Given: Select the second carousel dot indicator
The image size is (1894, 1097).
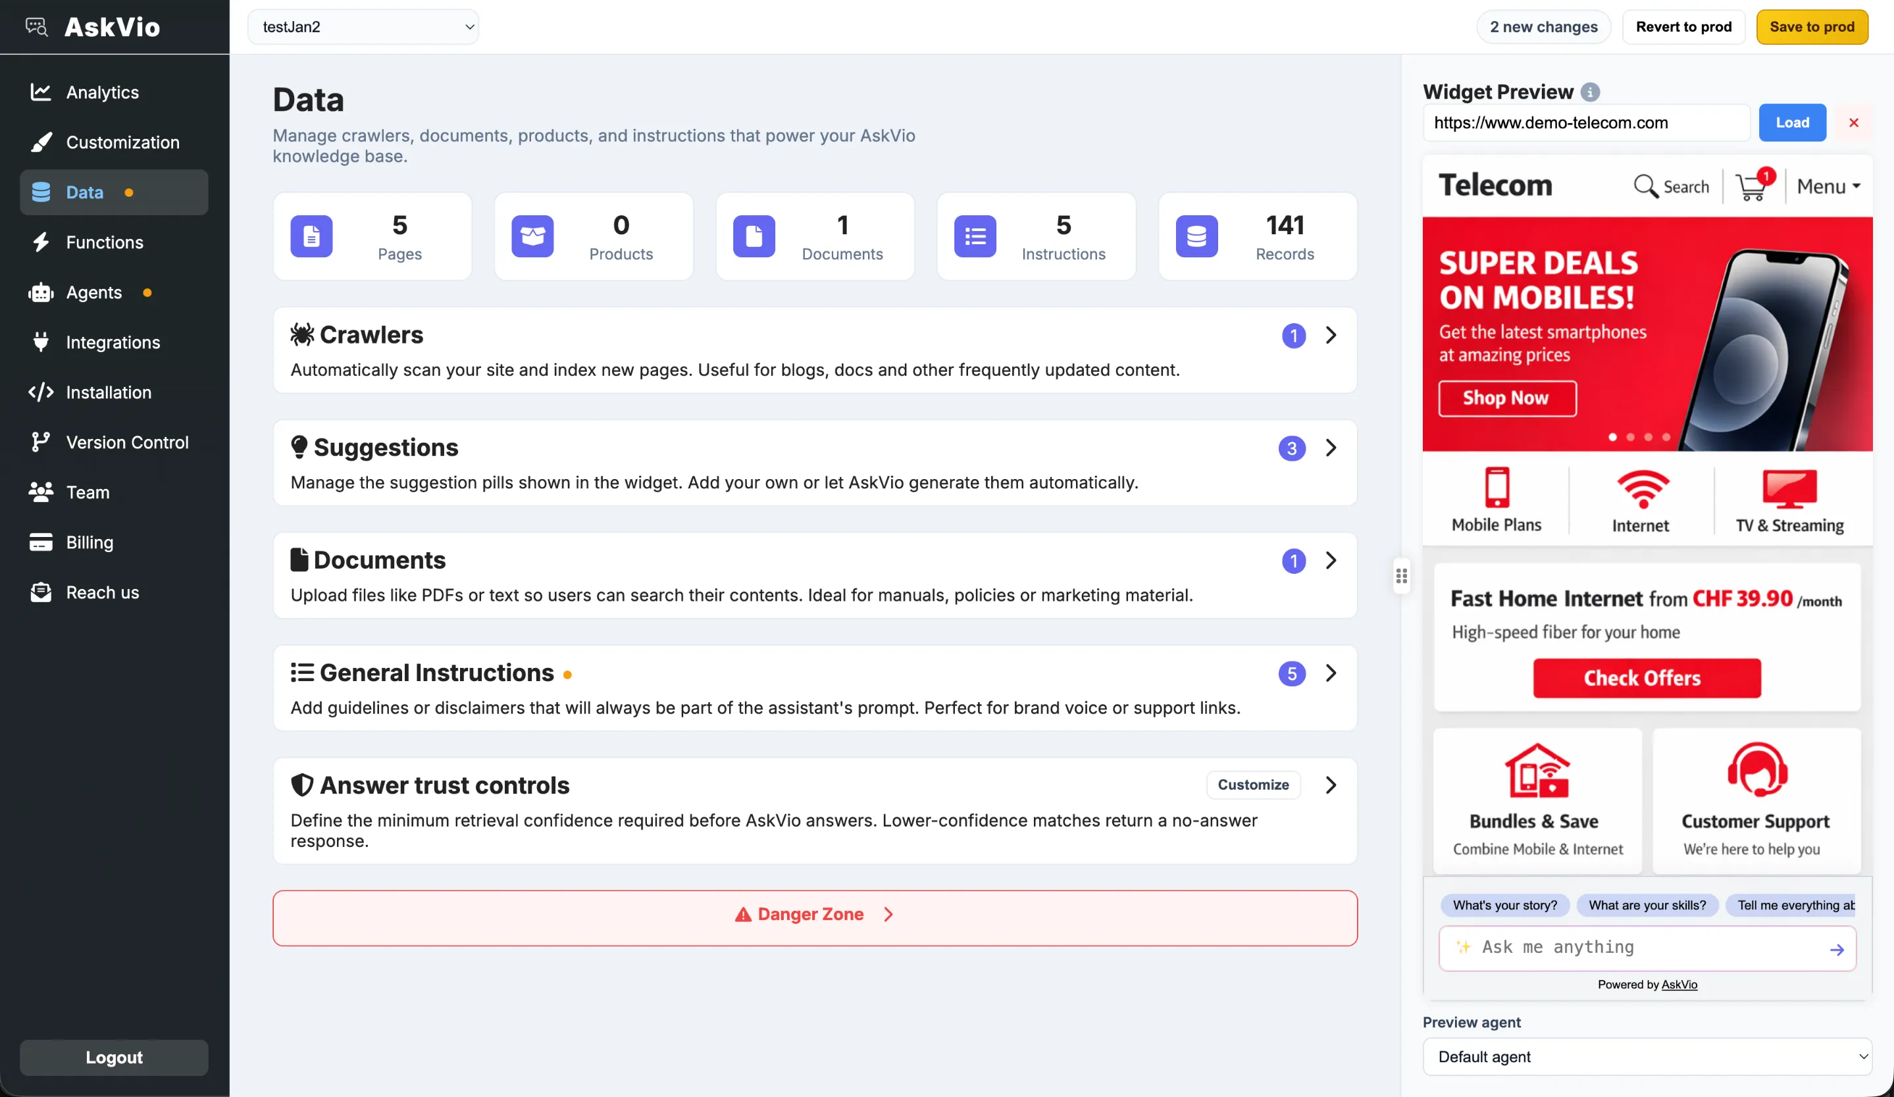Looking at the screenshot, I should (1630, 438).
